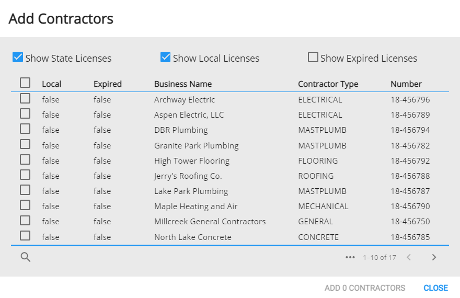Sort by the Expired column header
Screen dimensions: 460x298
click(108, 84)
